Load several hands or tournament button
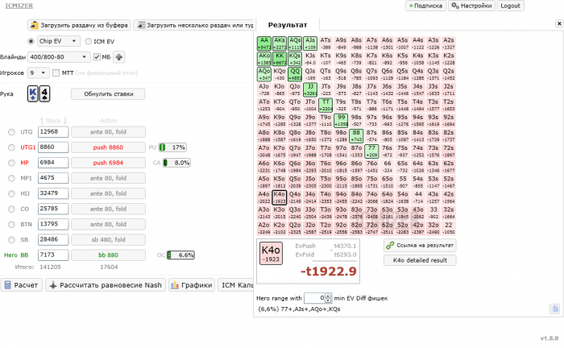 coord(195,25)
